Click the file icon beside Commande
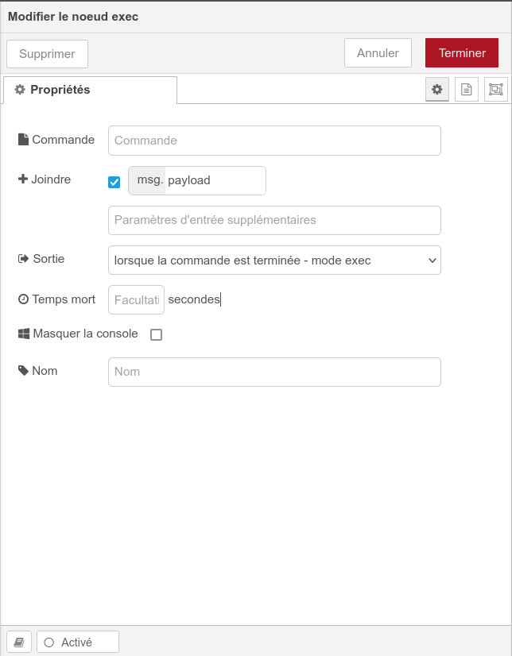 (x=23, y=140)
